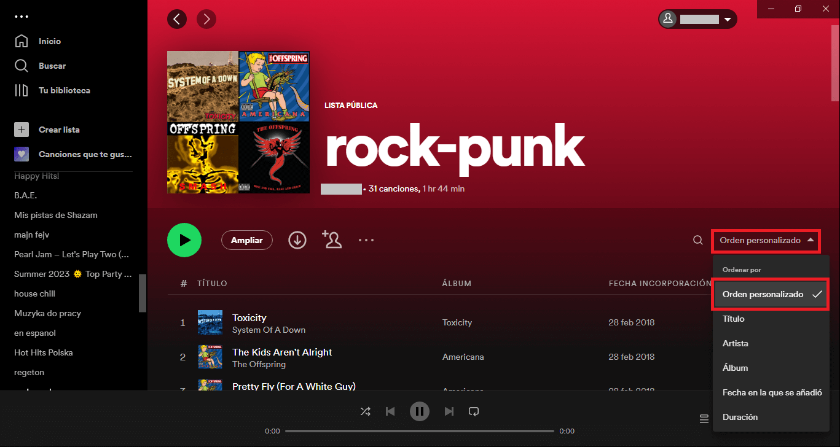Open the en espanol playlist
The width and height of the screenshot is (840, 447).
tap(35, 333)
